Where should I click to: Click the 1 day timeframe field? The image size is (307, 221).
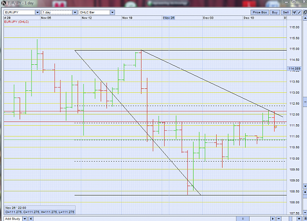coord(57,12)
